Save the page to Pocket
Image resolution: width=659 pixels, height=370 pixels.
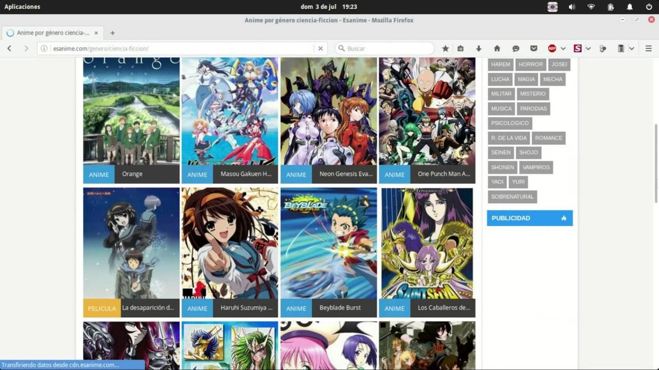(533, 48)
